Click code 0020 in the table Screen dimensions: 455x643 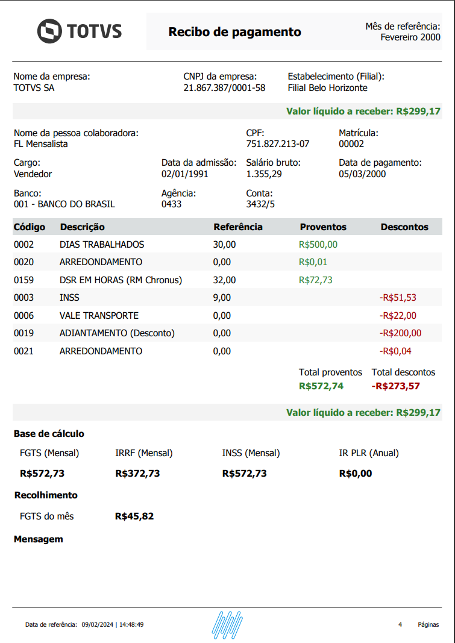[24, 262]
